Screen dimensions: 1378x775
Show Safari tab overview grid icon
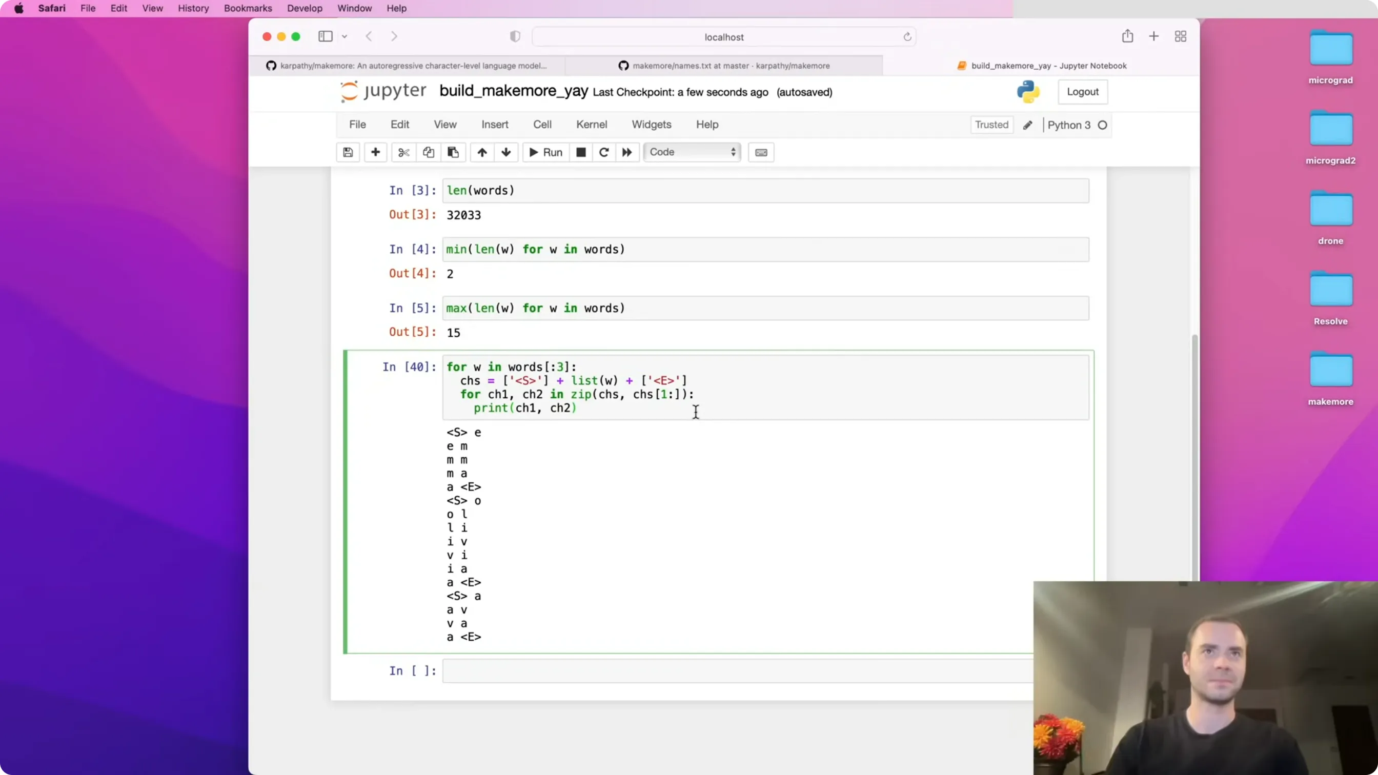1181,36
